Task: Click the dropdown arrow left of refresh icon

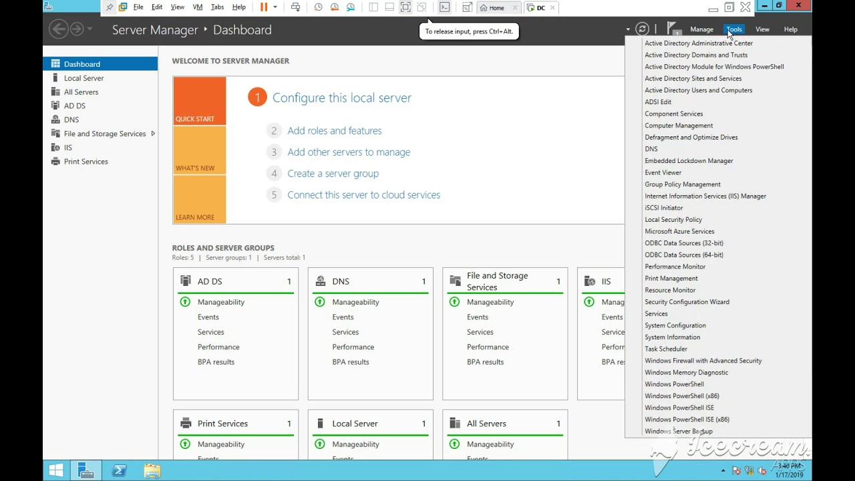Action: click(628, 29)
